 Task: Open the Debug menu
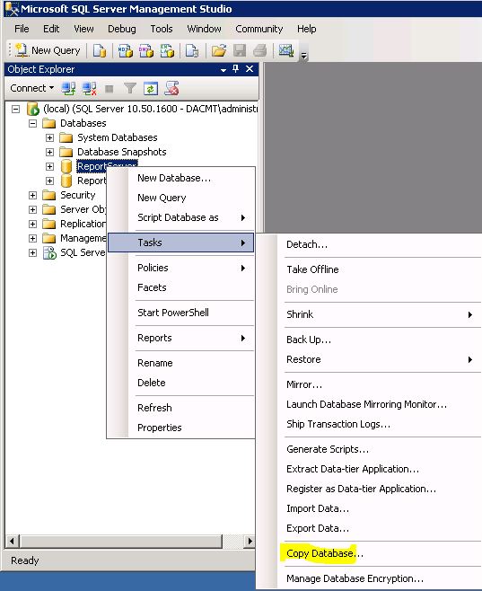point(122,29)
